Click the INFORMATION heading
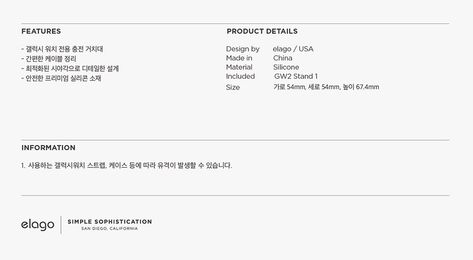 click(x=48, y=148)
